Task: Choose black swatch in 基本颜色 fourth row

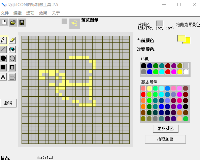Action: (x=186, y=106)
